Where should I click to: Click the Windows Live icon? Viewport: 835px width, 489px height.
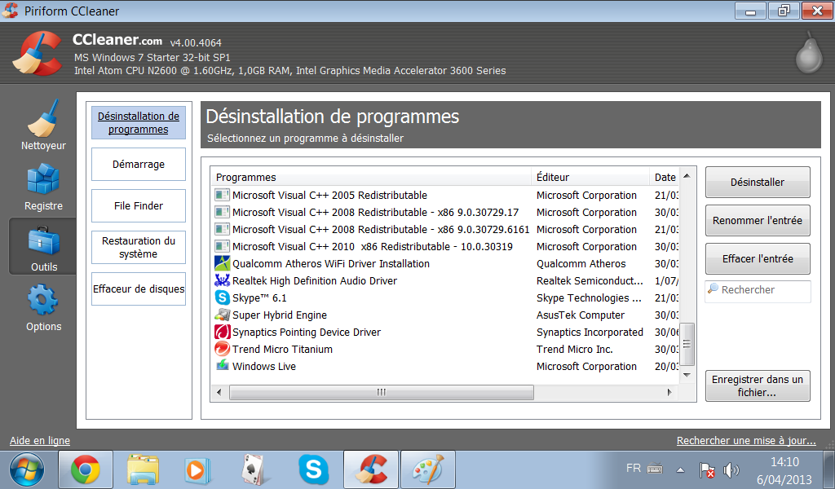222,366
